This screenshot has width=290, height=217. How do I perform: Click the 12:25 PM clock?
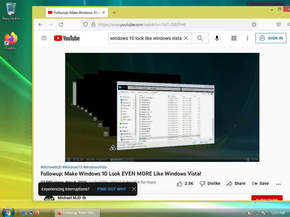point(278,213)
